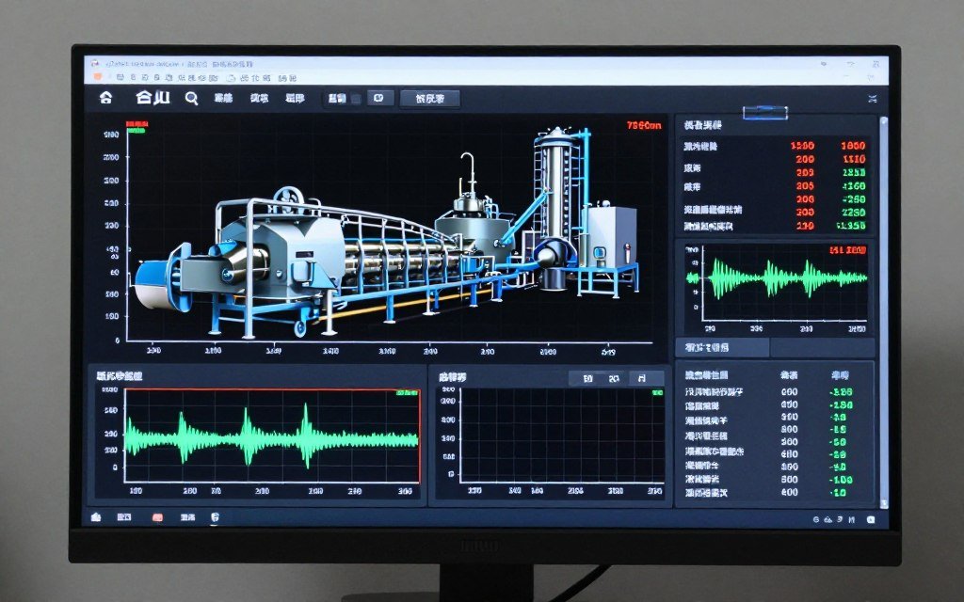Open the third text menu after the search icon

[x=295, y=98]
